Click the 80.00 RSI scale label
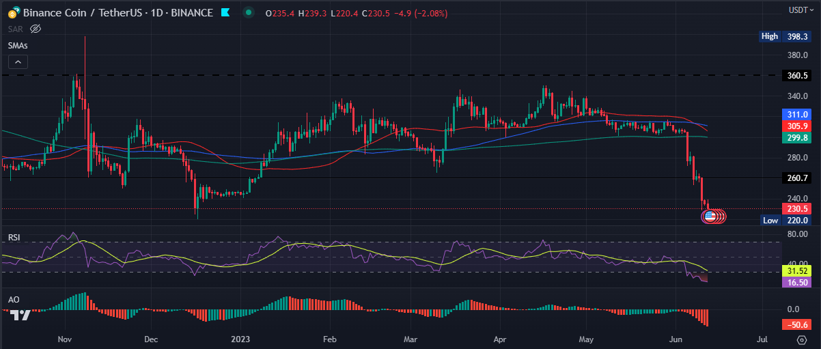The height and width of the screenshot is (349, 821). point(798,234)
